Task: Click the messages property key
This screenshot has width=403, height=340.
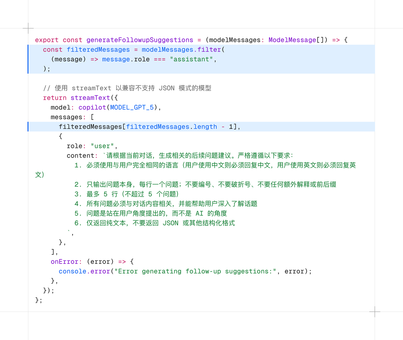Action: click(x=66, y=117)
